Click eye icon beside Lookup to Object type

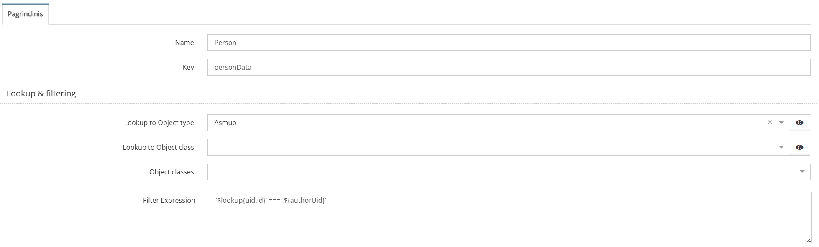click(x=799, y=123)
